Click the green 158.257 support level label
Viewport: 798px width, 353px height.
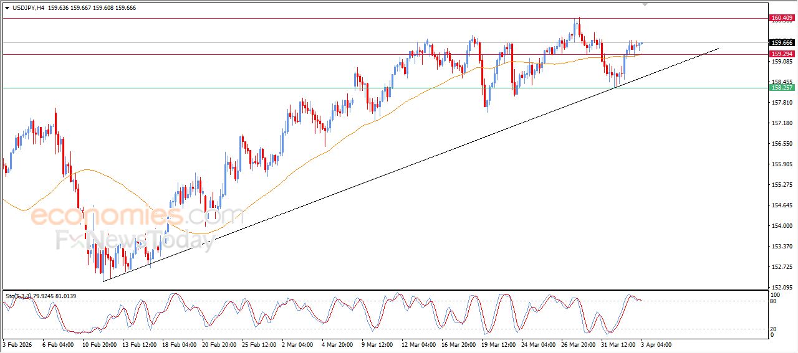[782, 88]
